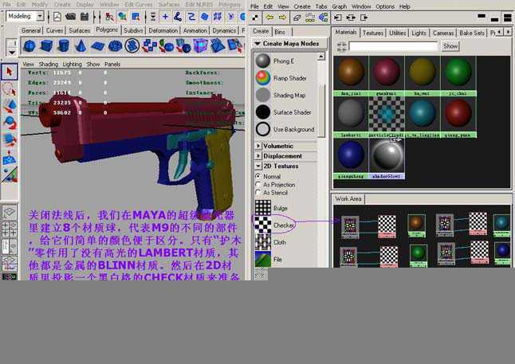Click Hypershade output connections icon
The height and width of the screenshot is (364, 515).
(x=364, y=18)
